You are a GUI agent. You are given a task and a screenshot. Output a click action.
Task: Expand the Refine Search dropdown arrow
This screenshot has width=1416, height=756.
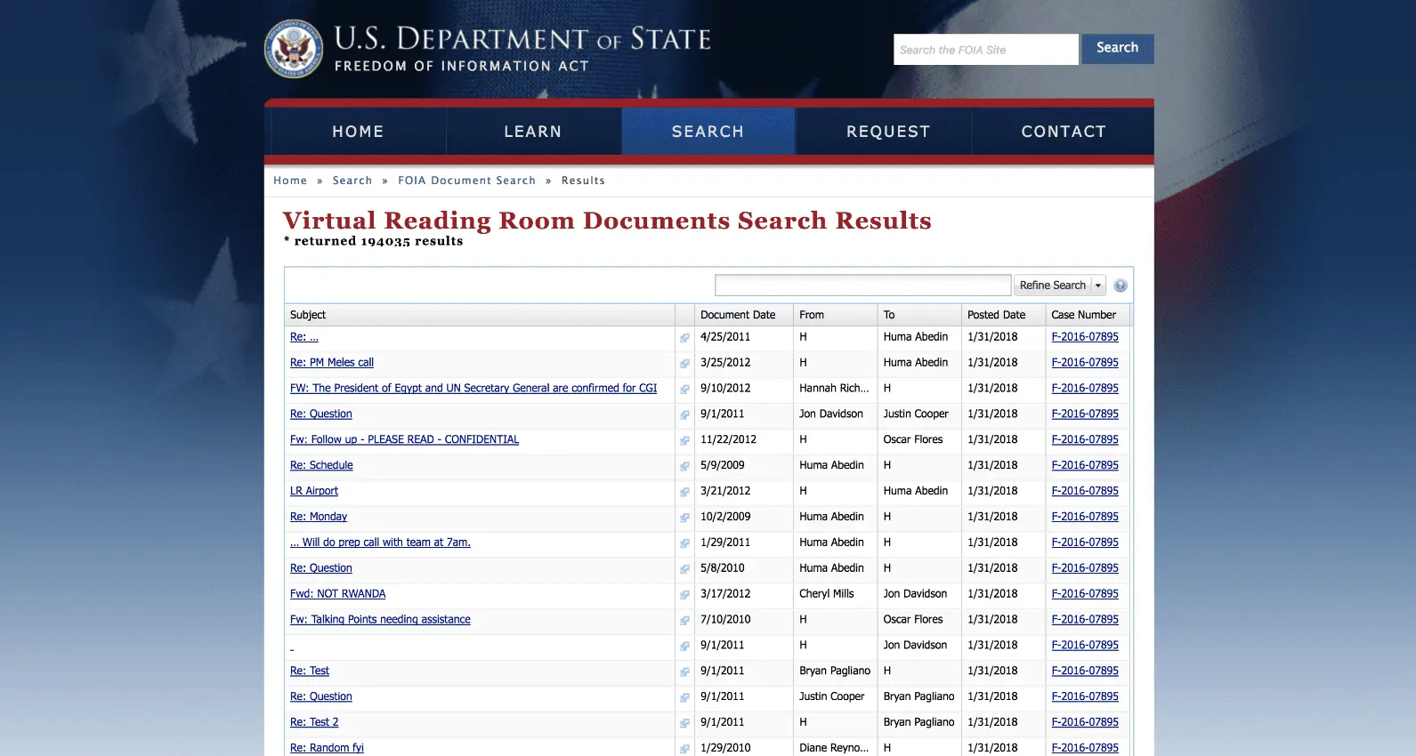1098,286
